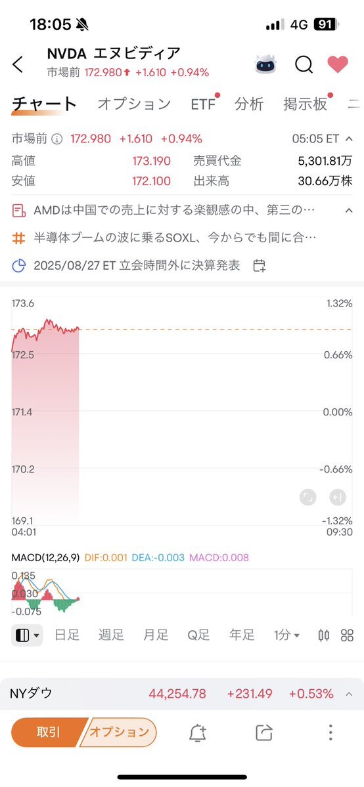The image size is (364, 787).
Task: Collapse the quote details chevron by 05:05 ET
Action: (x=349, y=139)
